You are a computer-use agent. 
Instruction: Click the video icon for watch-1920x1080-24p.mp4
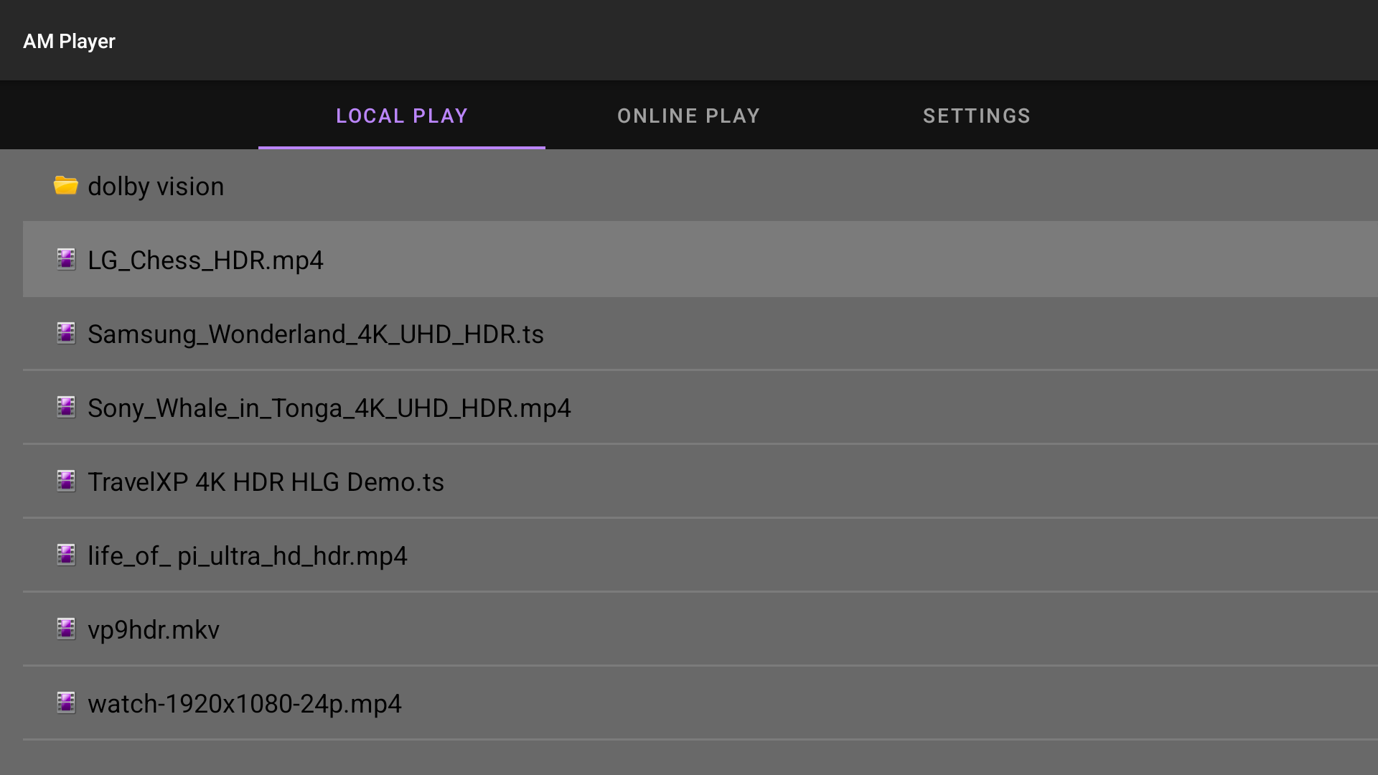66,703
